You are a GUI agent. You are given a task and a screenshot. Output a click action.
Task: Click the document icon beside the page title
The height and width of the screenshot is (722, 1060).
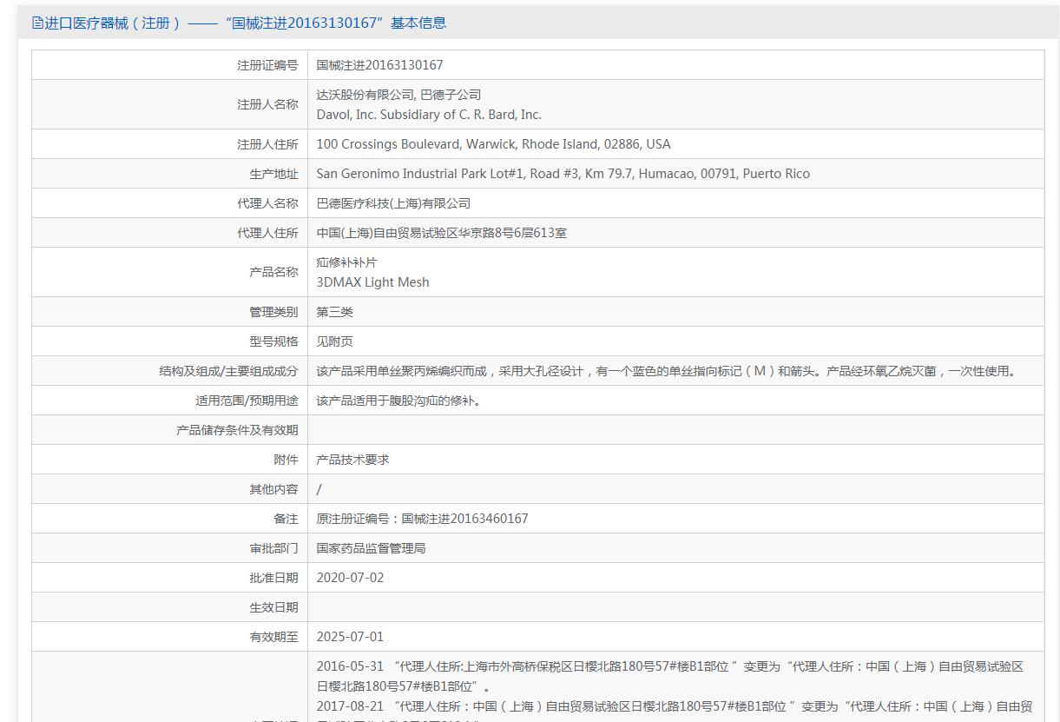click(x=37, y=23)
